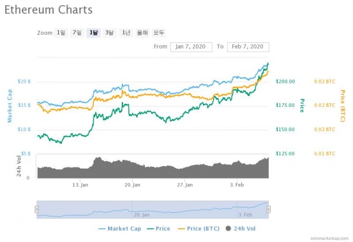Toggle the Market Cap legend series
This screenshot has height=242, width=353.
120,228
